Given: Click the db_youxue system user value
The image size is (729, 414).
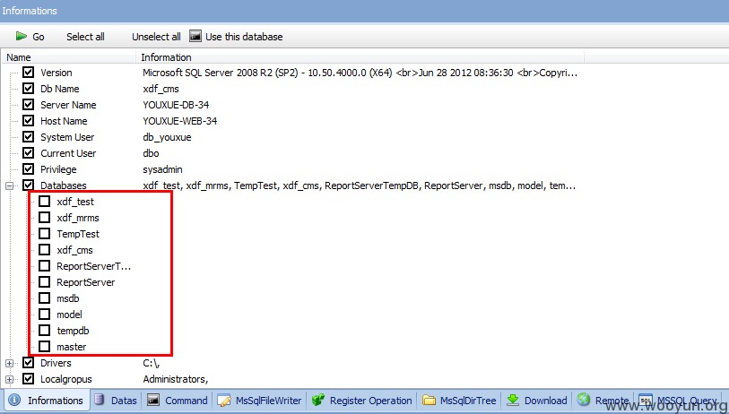Looking at the screenshot, I should (x=167, y=137).
